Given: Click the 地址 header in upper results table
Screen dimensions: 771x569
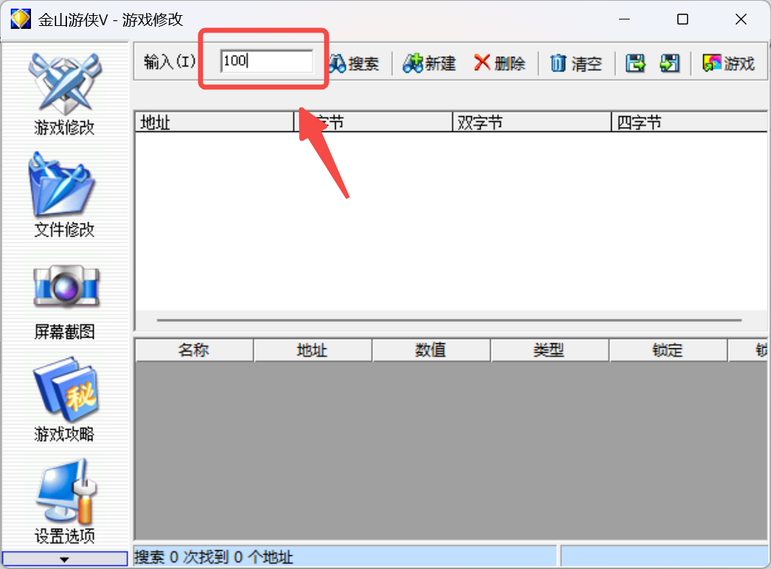Looking at the screenshot, I should pos(215,122).
